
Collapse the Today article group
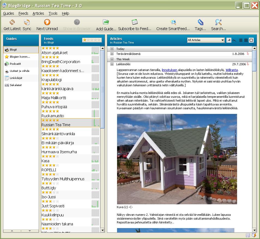(x=112, y=49)
